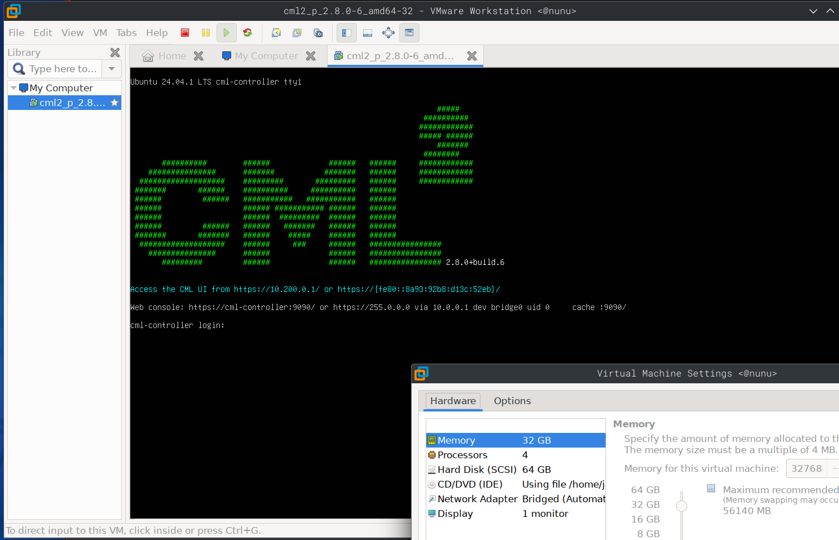This screenshot has width=839, height=540.
Task: Enter full screen mode icon
Action: coord(388,33)
